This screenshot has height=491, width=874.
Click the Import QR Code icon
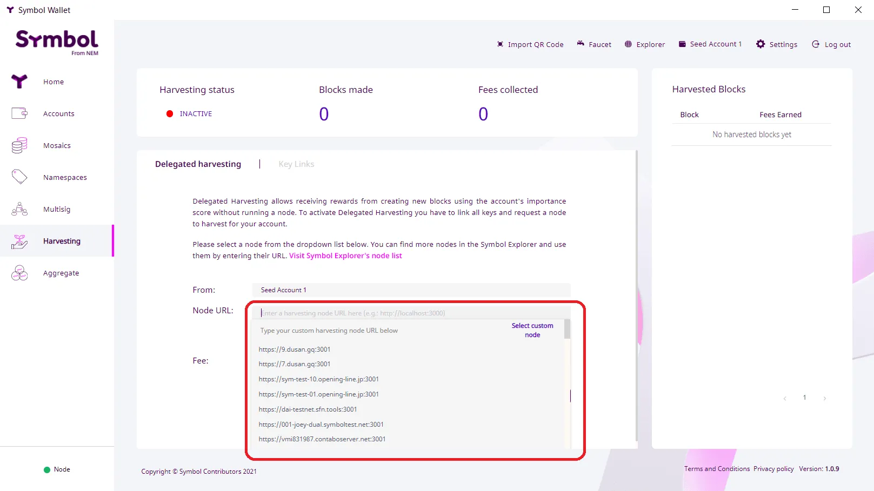[500, 44]
